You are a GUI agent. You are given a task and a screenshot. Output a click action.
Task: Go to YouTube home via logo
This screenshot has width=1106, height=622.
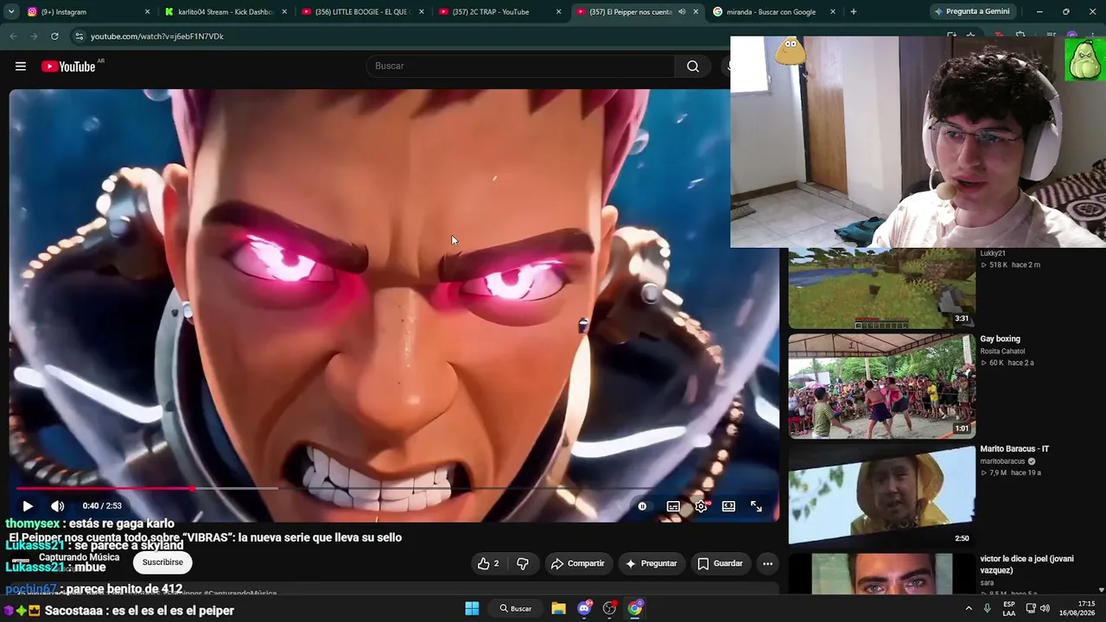(68, 67)
